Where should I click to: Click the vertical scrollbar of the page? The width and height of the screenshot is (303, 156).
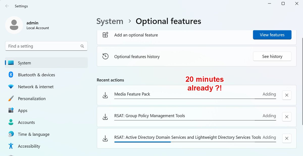302,82
